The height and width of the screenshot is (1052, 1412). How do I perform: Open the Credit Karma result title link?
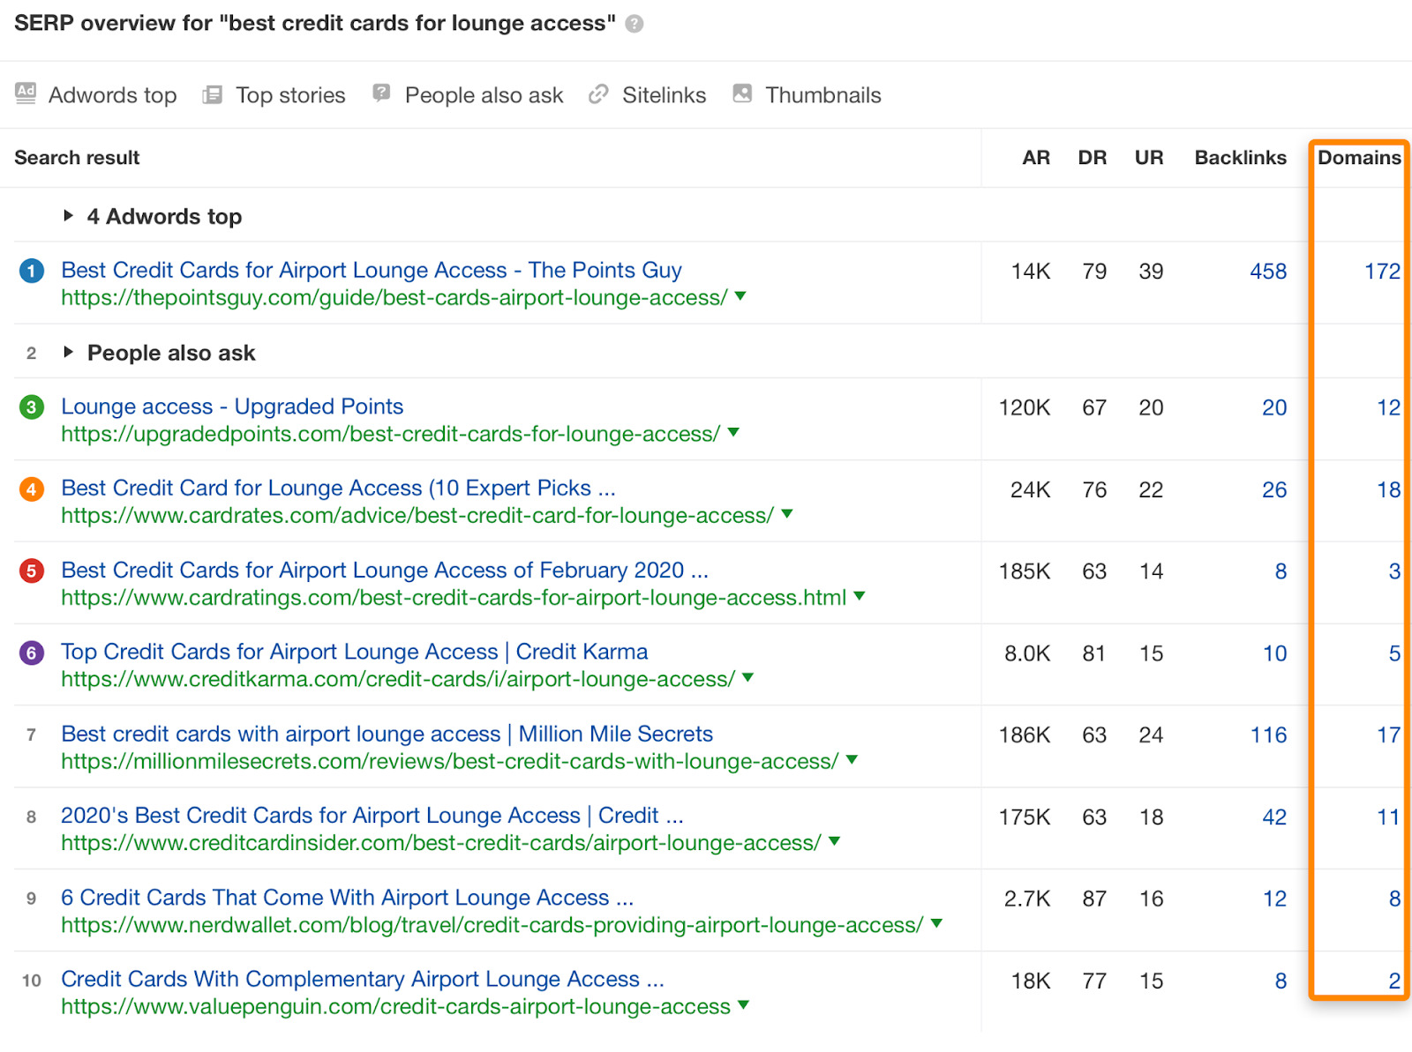(354, 652)
